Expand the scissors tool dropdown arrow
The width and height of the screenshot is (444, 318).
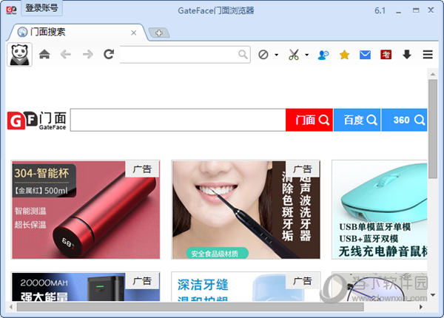tap(306, 55)
